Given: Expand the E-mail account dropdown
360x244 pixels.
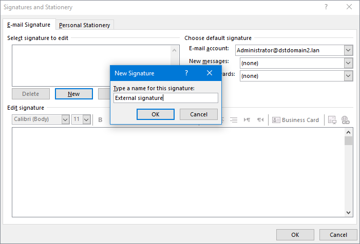Looking at the screenshot, I should tap(348, 50).
